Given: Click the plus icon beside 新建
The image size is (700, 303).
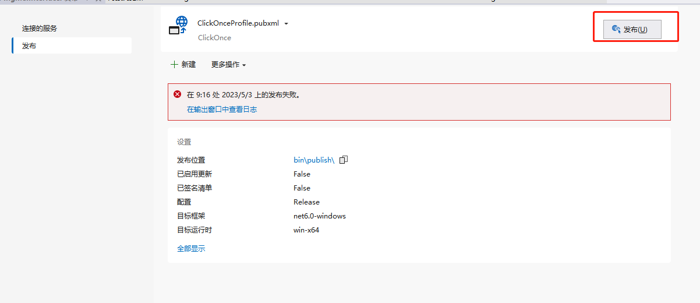Looking at the screenshot, I should (174, 65).
